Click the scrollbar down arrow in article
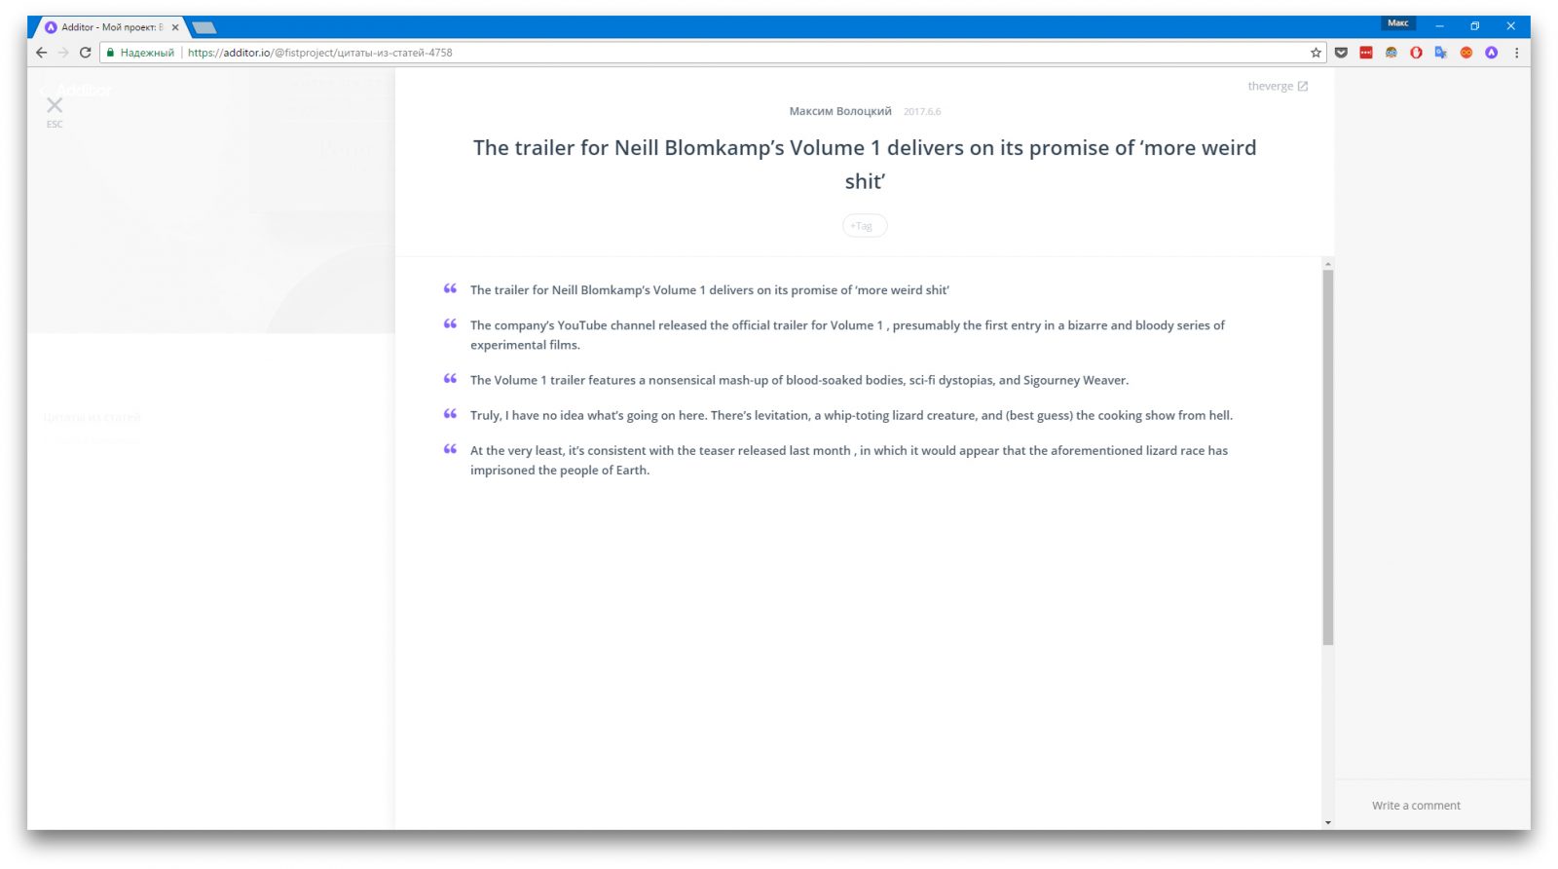Screen dimensions: 1558x869 (x=1327, y=822)
